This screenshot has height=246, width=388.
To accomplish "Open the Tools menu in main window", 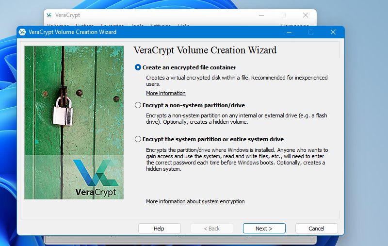I will click(137, 25).
